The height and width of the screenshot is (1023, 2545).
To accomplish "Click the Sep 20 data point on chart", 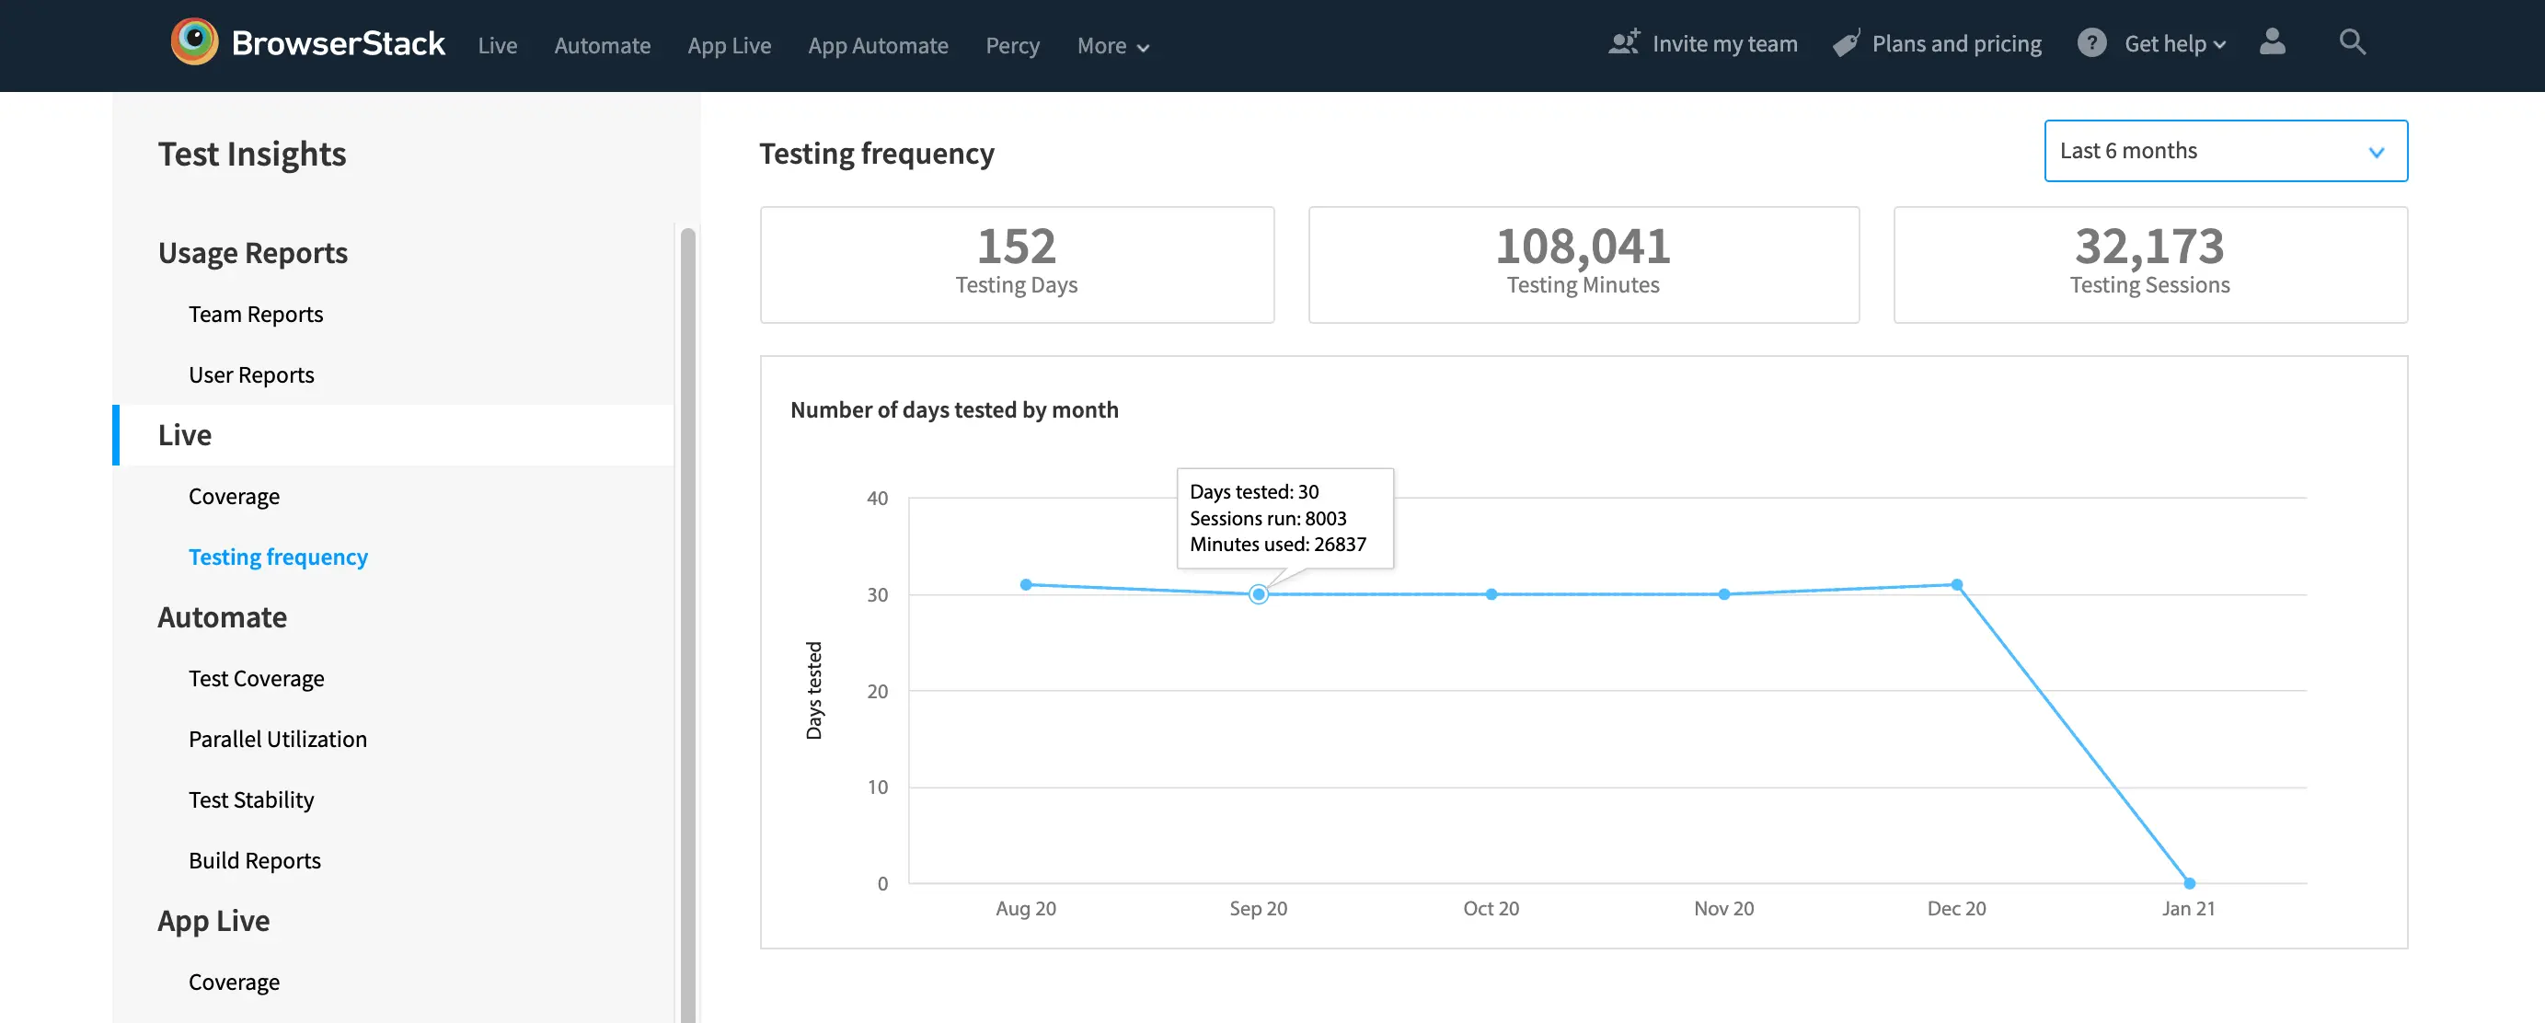I will coord(1258,594).
